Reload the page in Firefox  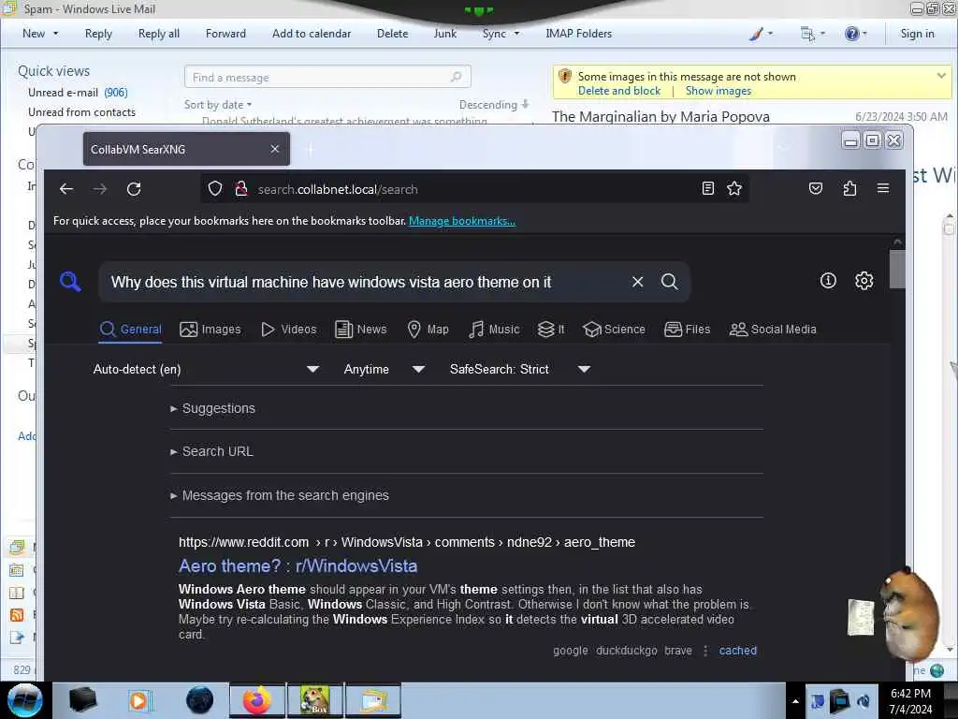pos(134,189)
